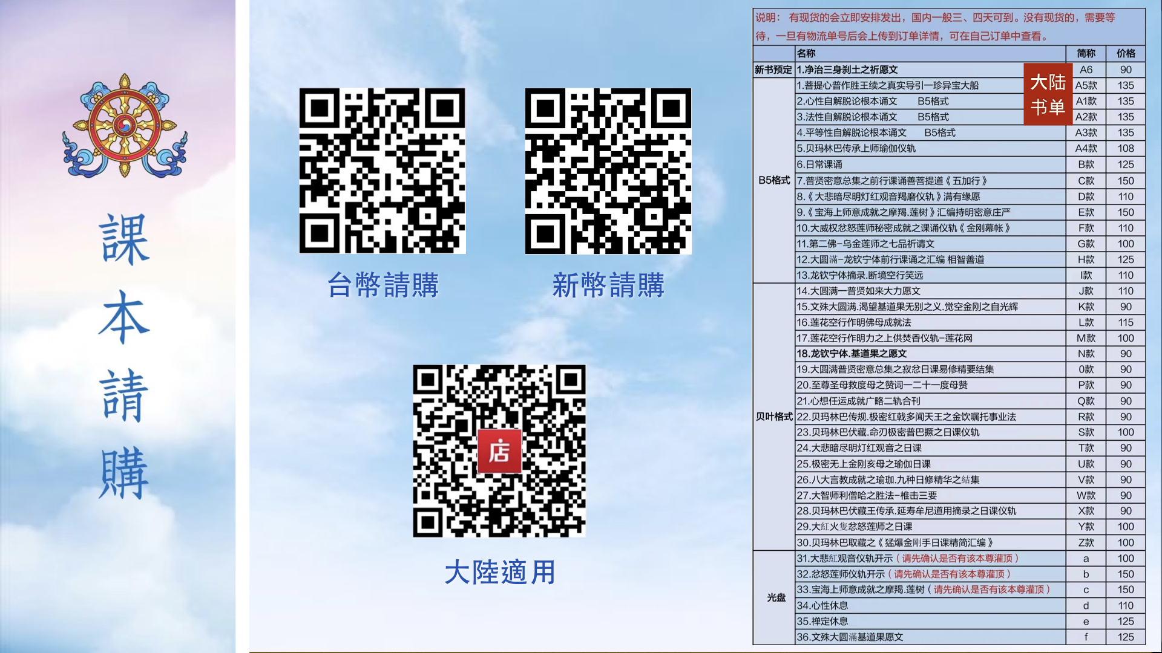Click the 大陸適用 label
The image size is (1162, 653).
[x=500, y=572]
